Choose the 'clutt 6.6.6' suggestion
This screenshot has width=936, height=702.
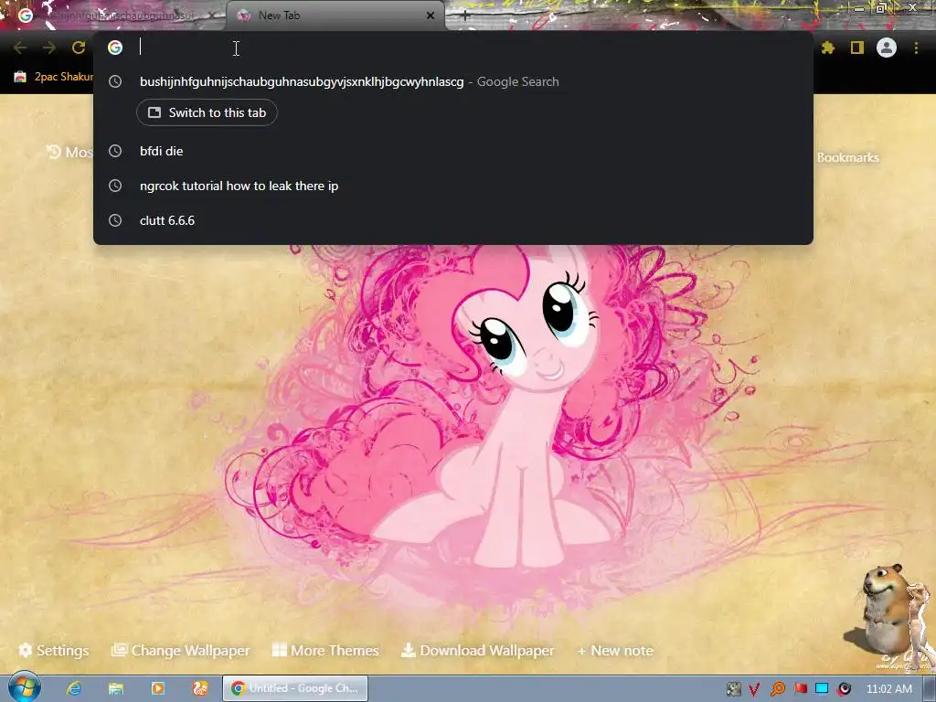tap(453, 220)
